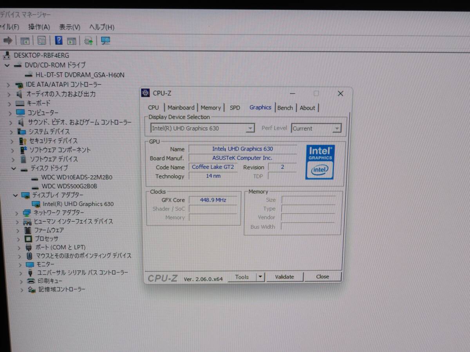Click the CPU-Z title bar app icon
The width and height of the screenshot is (470, 352).
tap(146, 93)
